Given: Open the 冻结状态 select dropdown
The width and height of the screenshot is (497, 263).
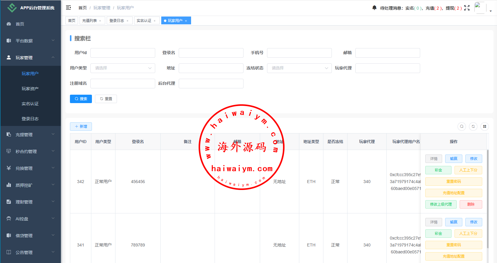Looking at the screenshot, I should click(299, 68).
